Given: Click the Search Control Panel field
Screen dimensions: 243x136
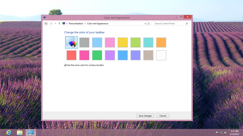Looking at the screenshot, I should (169, 24).
